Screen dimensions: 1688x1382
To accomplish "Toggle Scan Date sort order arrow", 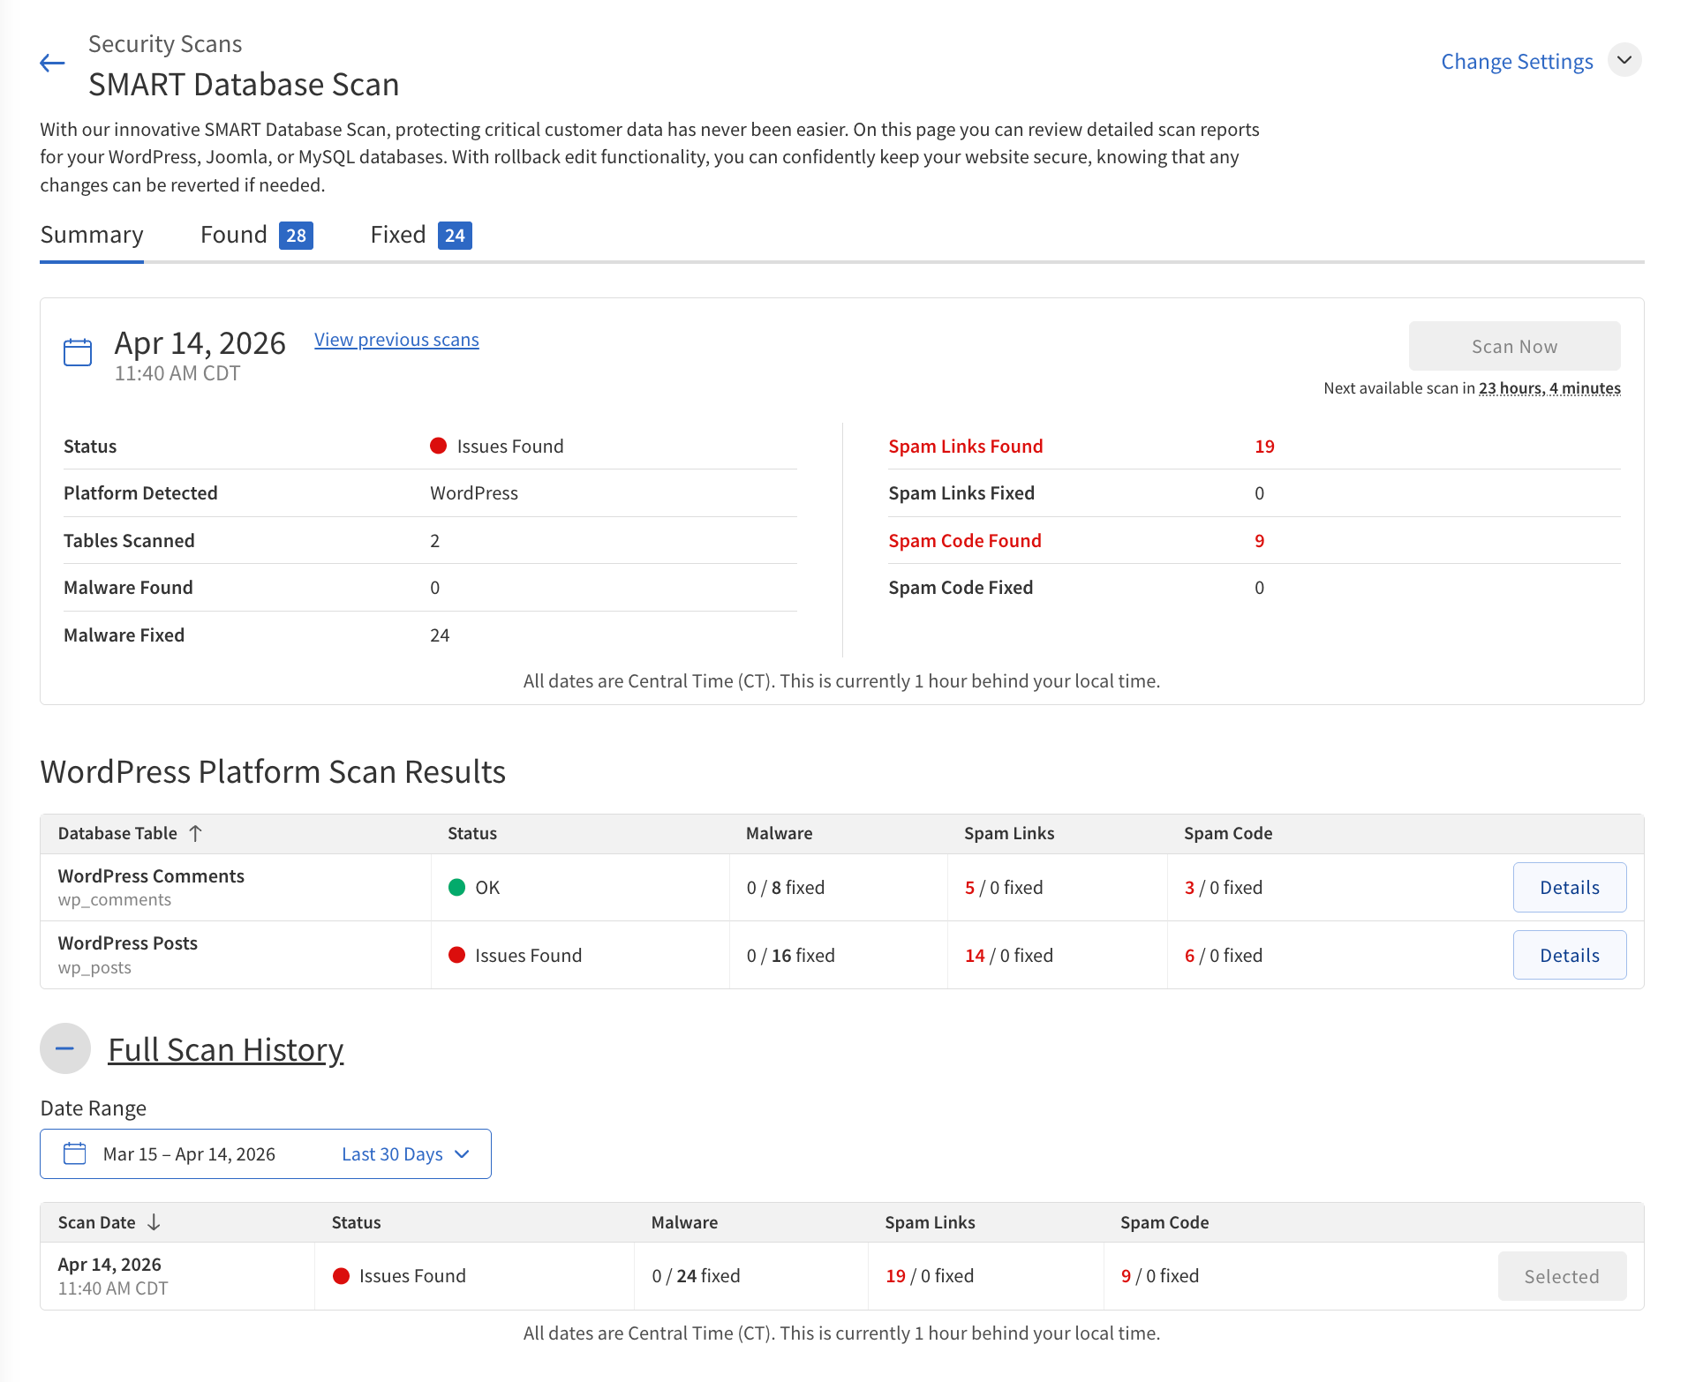I will pos(154,1222).
